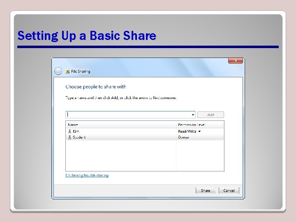Click the Owner permission text
Viewport: 296px width, 222px height.
click(x=183, y=137)
